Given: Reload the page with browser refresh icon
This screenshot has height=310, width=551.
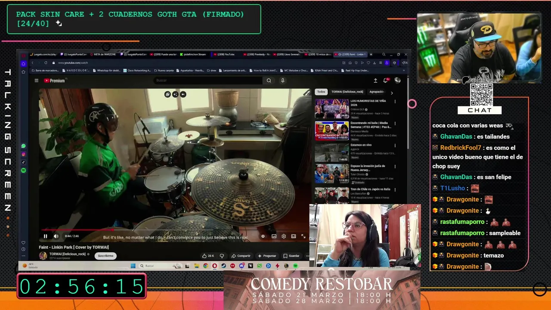Looking at the screenshot, I should click(x=46, y=63).
